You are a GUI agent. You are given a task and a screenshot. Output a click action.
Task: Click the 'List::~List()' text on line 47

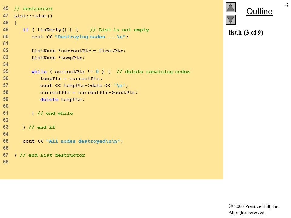point(33,16)
